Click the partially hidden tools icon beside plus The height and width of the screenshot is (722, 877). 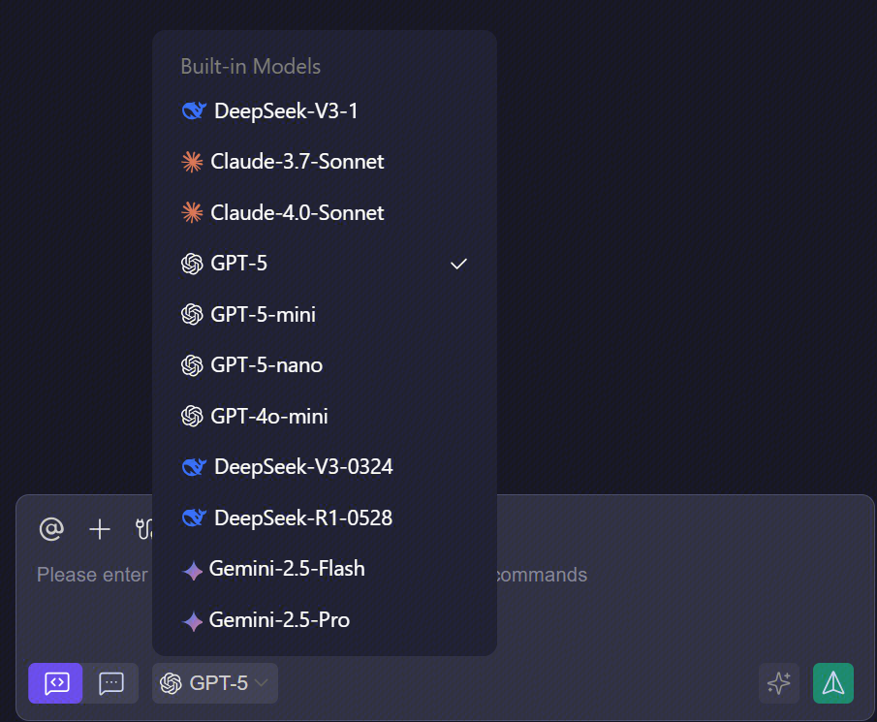[x=144, y=528]
